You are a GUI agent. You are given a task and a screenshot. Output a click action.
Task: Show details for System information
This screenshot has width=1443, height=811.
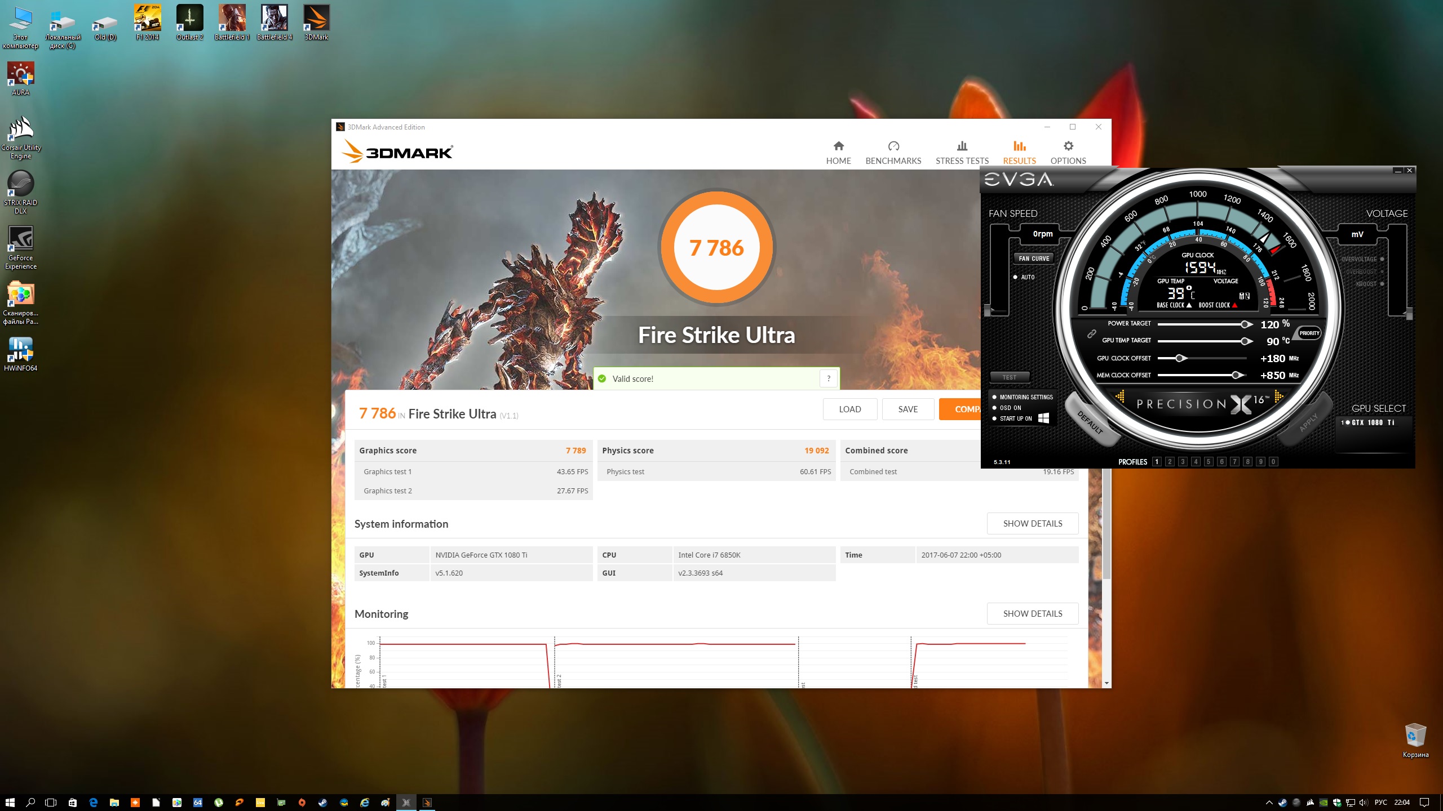(1032, 523)
